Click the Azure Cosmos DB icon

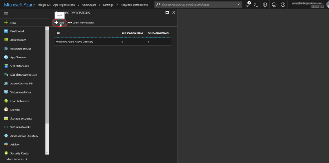tap(6, 83)
